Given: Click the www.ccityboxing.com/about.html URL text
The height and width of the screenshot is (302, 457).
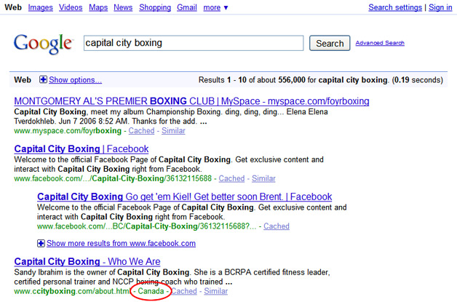Looking at the screenshot, I should pos(72,291).
